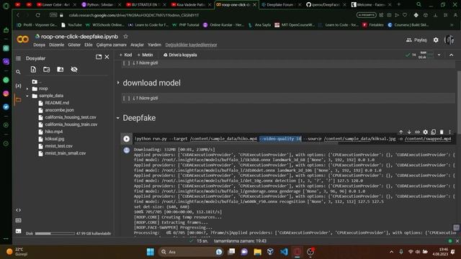This screenshot has height=259, width=461.
Task: Show hidden cell under download model
Action: pyautogui.click(x=146, y=98)
